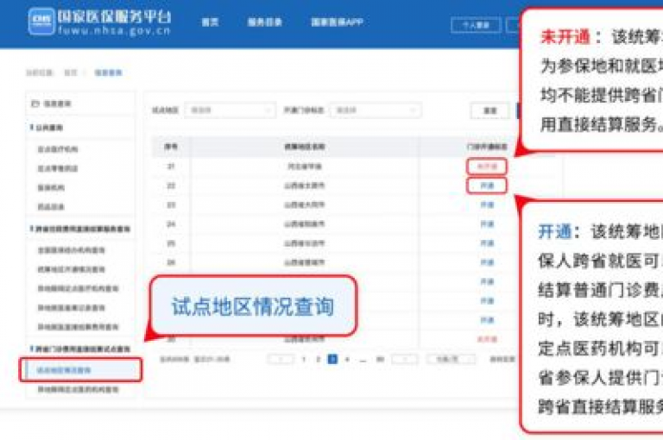Click the 个人登录 button in header
Screen dimensions: 663x440
tap(477, 25)
